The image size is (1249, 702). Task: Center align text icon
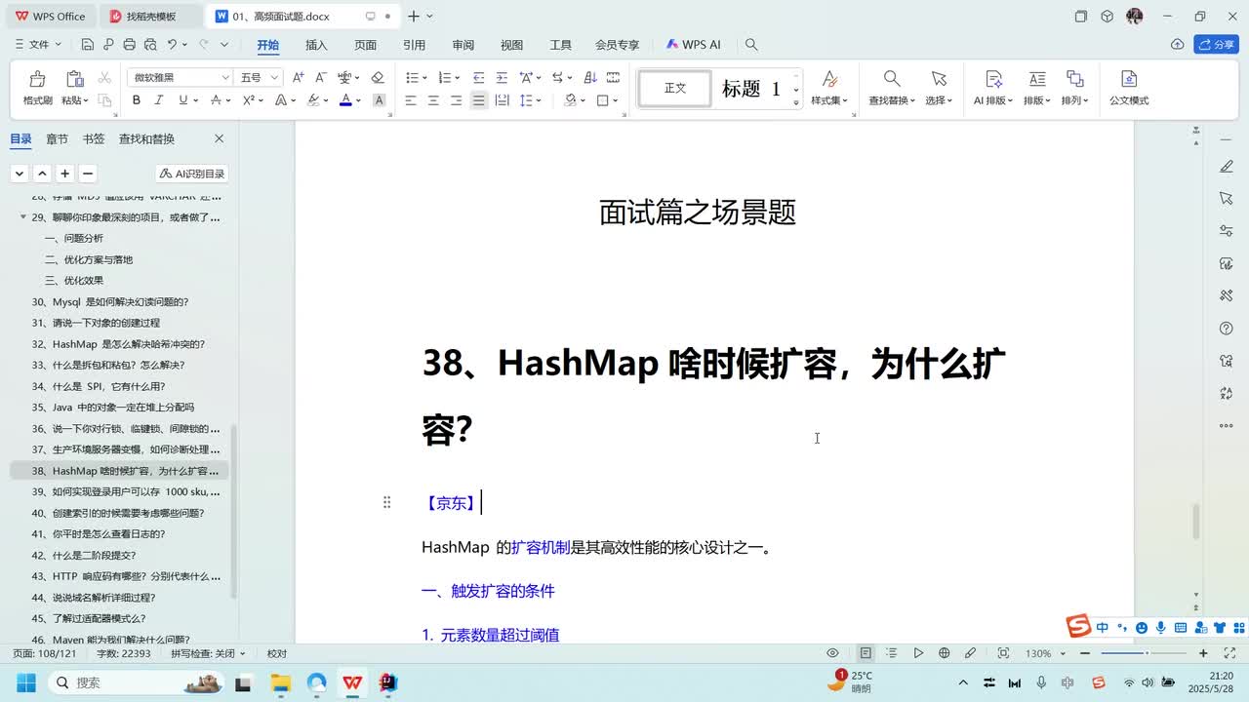[x=433, y=100]
